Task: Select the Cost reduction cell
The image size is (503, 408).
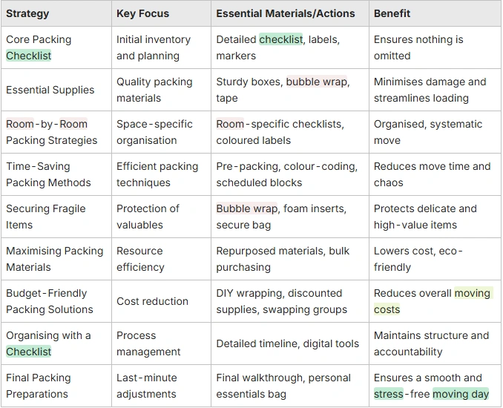Action: coord(152,301)
